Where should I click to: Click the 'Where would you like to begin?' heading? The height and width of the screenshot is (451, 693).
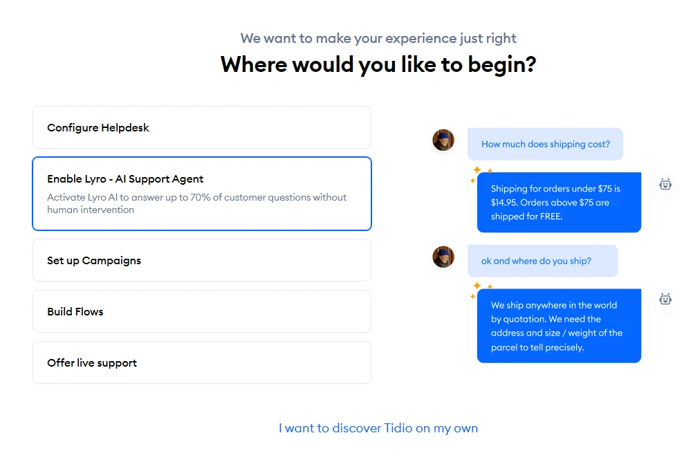point(378,64)
